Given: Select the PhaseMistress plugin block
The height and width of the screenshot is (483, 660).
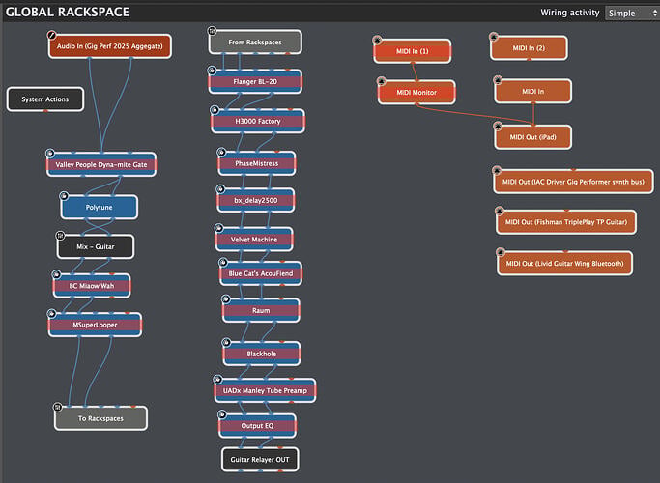Looking at the screenshot, I should coord(257,163).
